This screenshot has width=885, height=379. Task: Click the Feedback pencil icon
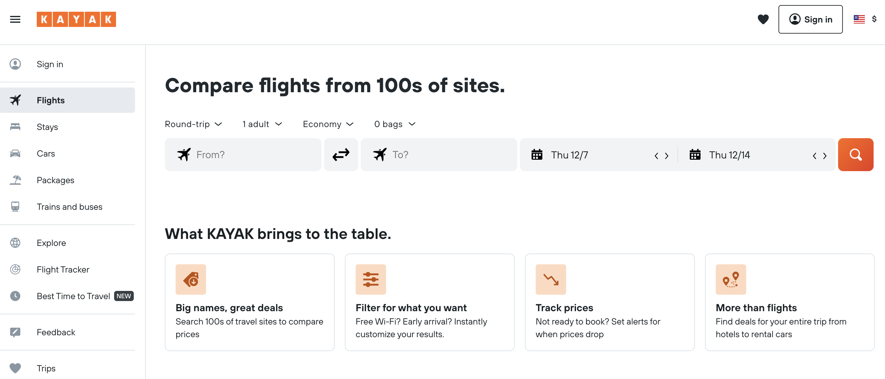[15, 332]
